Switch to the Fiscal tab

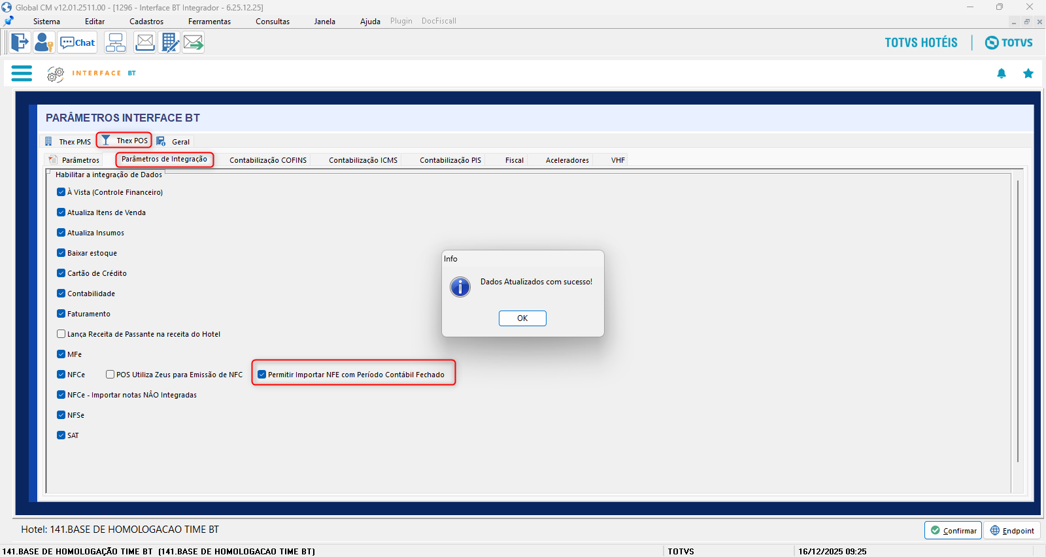pyautogui.click(x=515, y=160)
